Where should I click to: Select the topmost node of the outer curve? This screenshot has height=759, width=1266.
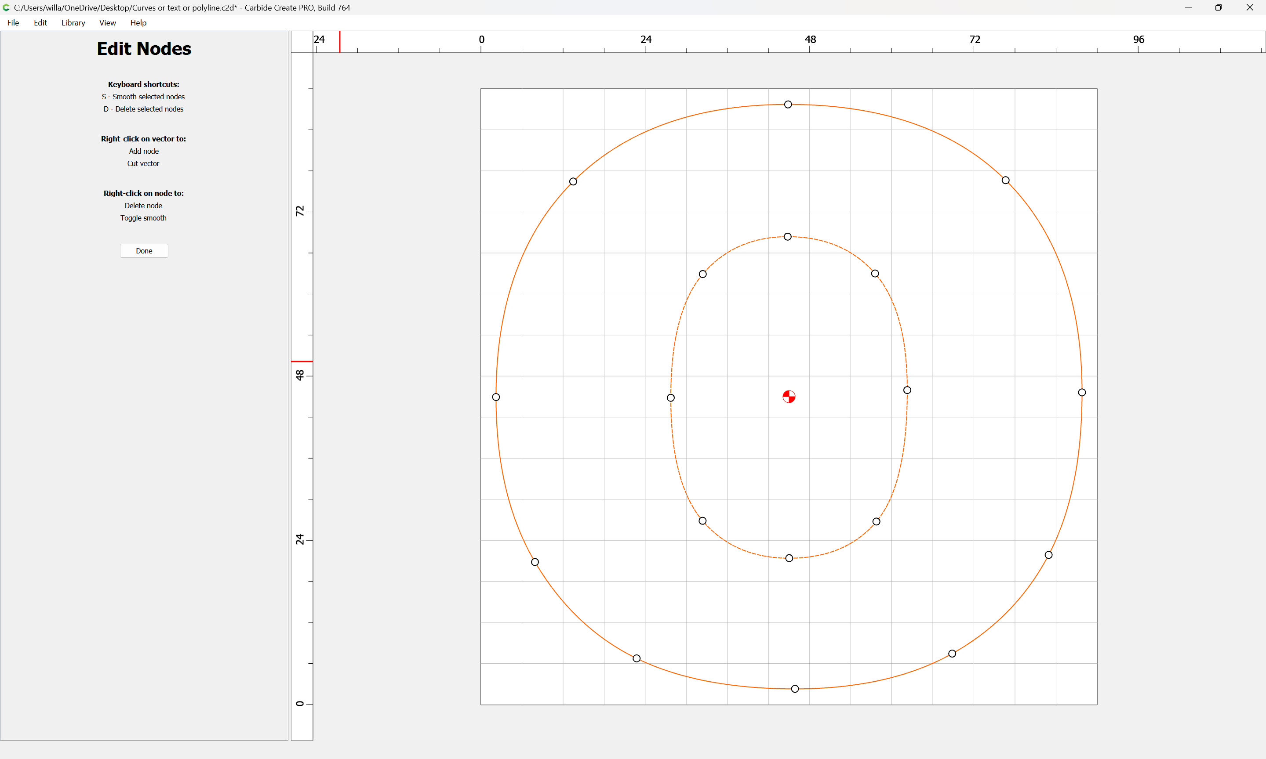[788, 105]
